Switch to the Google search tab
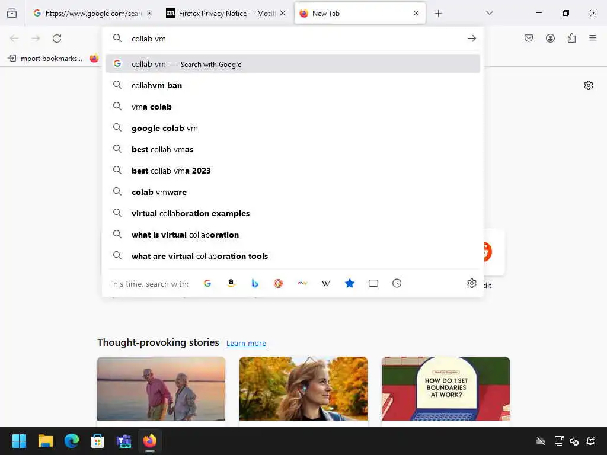 93,14
